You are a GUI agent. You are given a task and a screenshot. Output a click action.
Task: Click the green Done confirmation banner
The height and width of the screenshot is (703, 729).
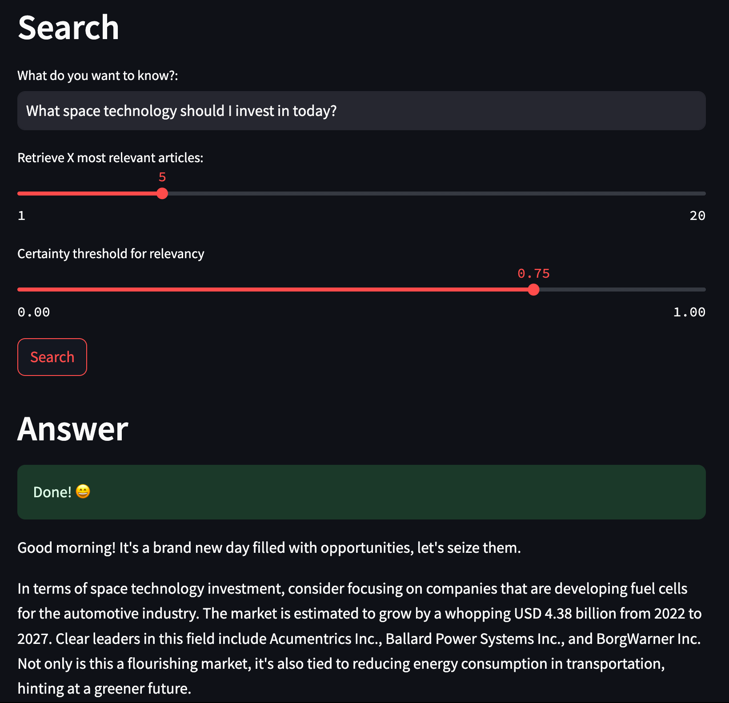(x=361, y=492)
